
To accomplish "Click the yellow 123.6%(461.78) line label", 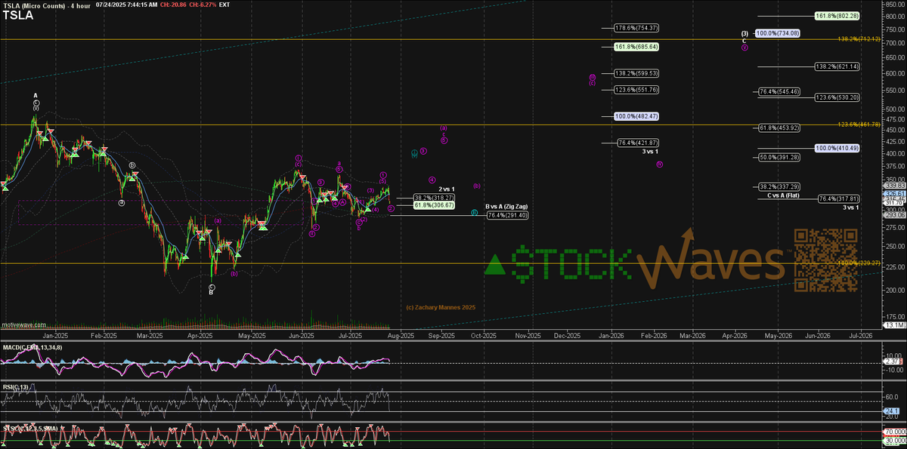I will [859, 124].
